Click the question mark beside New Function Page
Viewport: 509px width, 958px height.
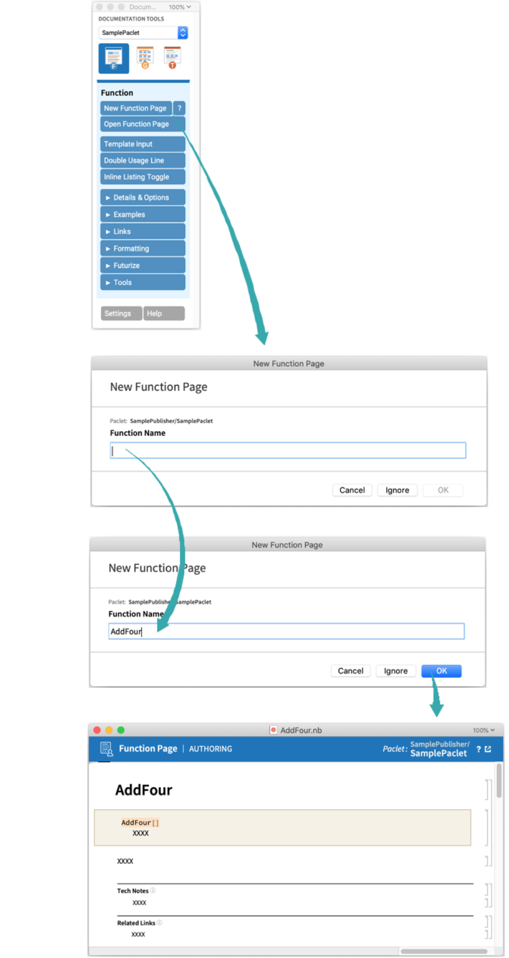[180, 108]
